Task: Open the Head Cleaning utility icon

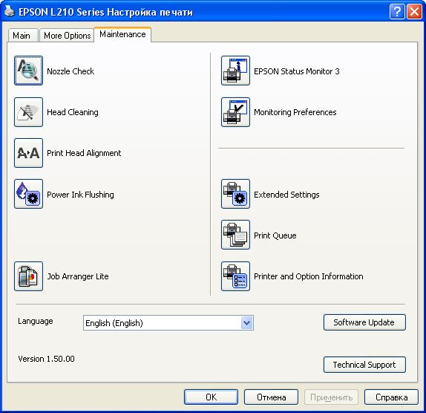Action: tap(28, 112)
